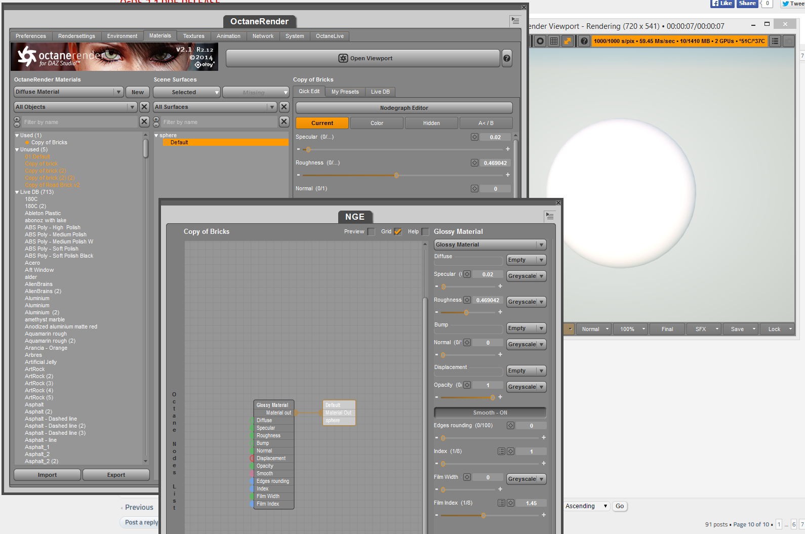Toggle the Hidden filter button
Image resolution: width=805 pixels, height=534 pixels.
pos(432,123)
